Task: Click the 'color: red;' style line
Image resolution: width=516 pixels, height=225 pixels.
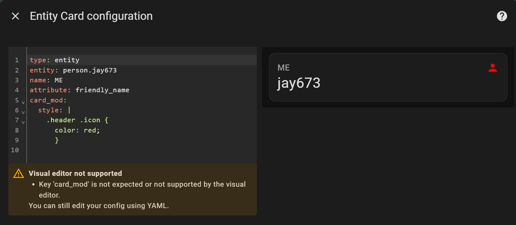Action: click(x=77, y=130)
